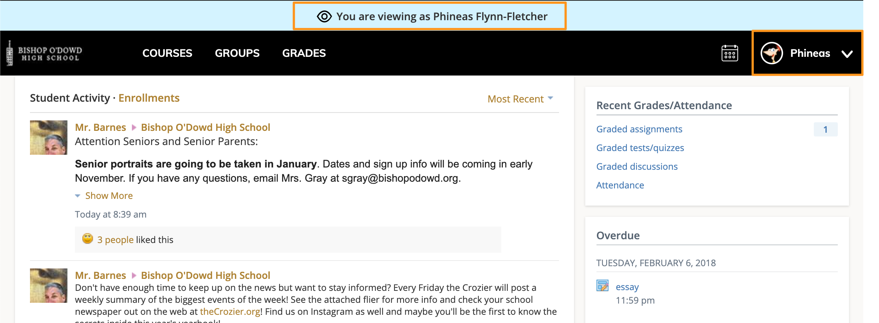Click the eye icon in the viewing banner
This screenshot has height=323, width=879.
pyautogui.click(x=324, y=16)
